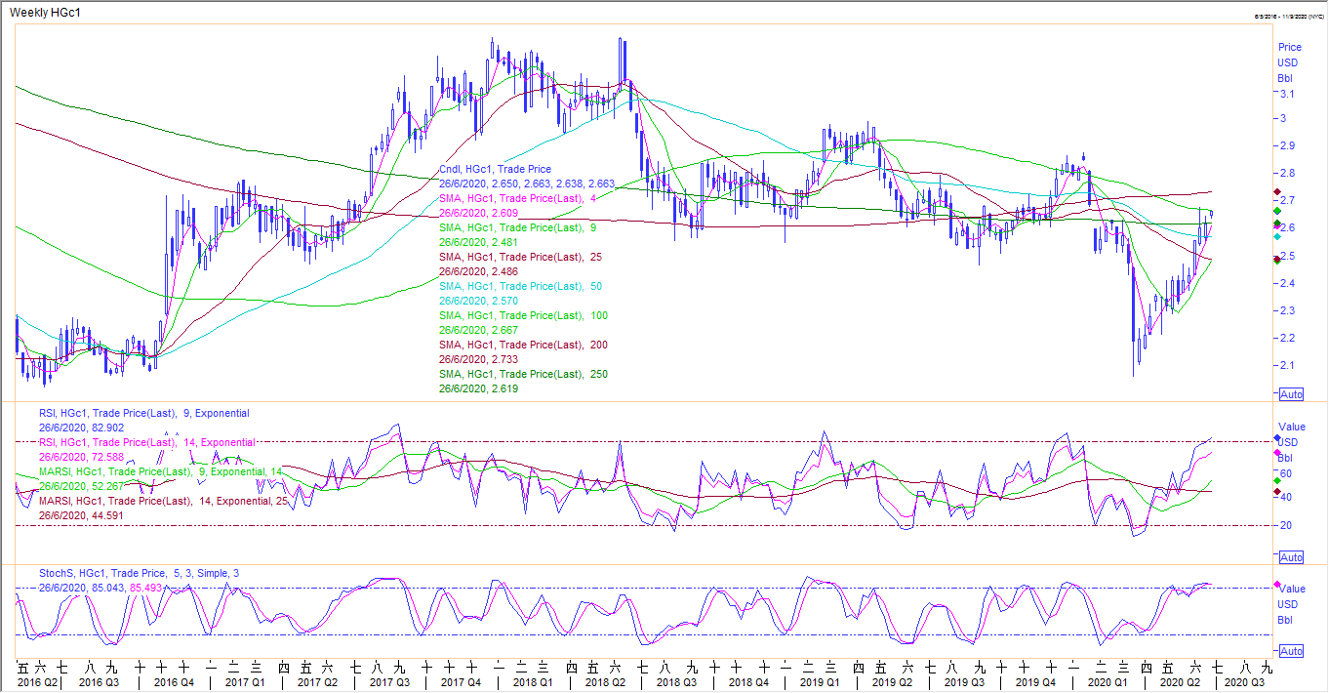1329x693 pixels.
Task: Select the dark red MARSI '14, Exponential, 25' legend
Action: pos(163,501)
